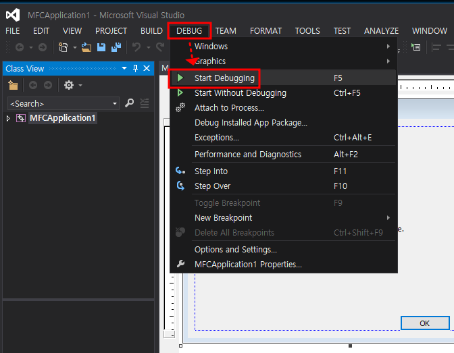The width and height of the screenshot is (454, 353).
Task: Open the Class View search combo dropdown
Action: pos(115,103)
